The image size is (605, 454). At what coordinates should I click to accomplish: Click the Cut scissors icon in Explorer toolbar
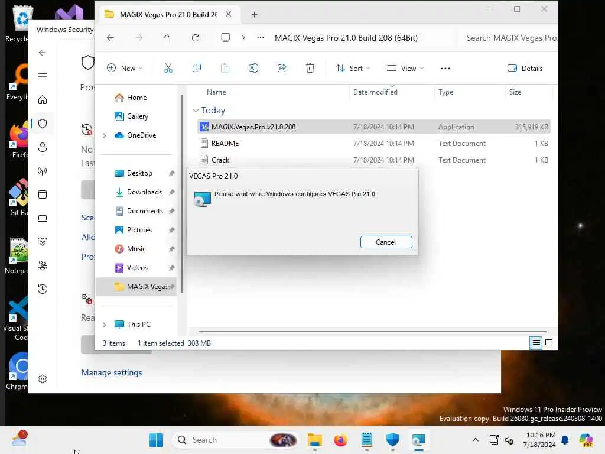(x=168, y=69)
